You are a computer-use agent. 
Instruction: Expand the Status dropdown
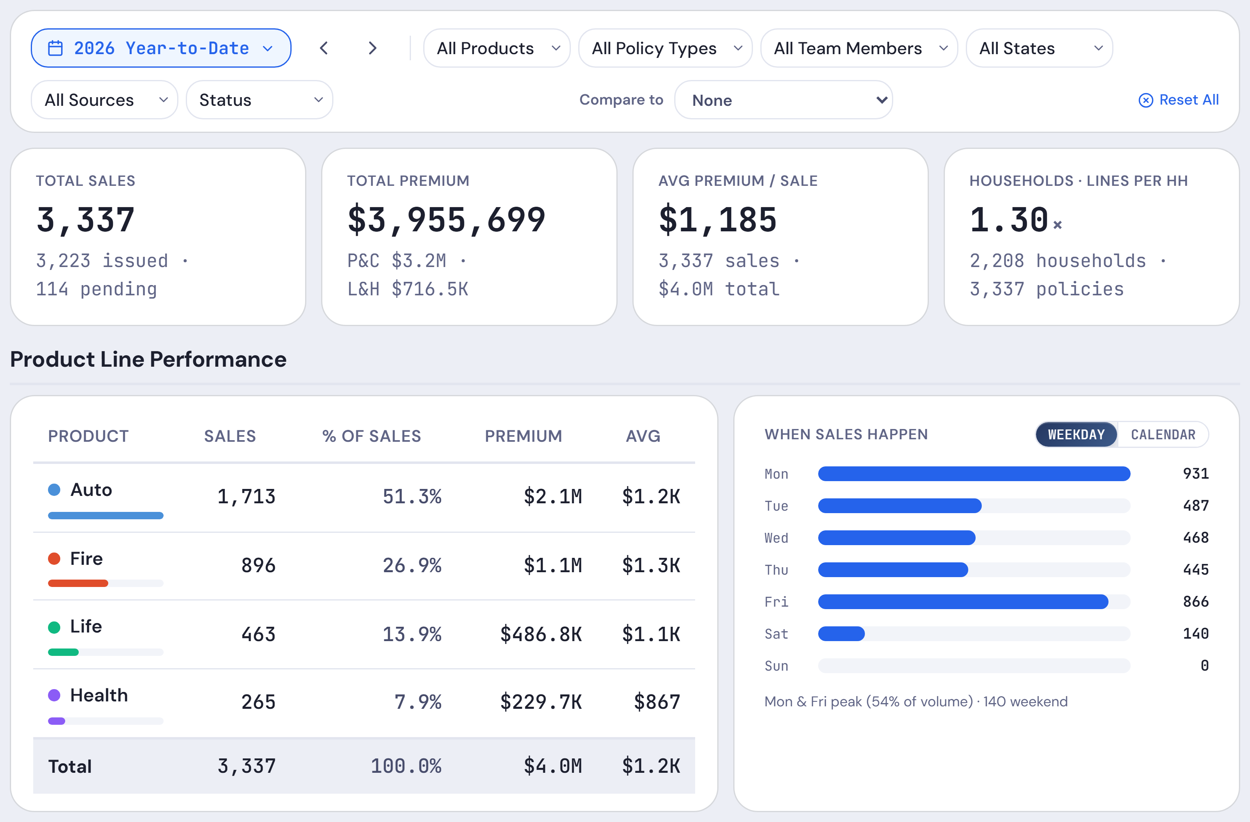[x=260, y=100]
